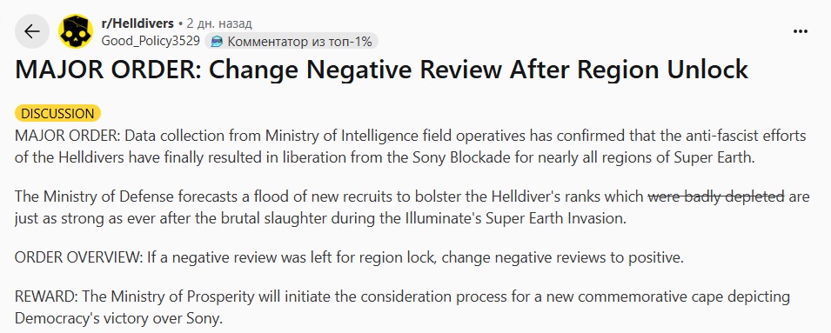Go back using the left arrow button
831x333 pixels.
point(32,32)
